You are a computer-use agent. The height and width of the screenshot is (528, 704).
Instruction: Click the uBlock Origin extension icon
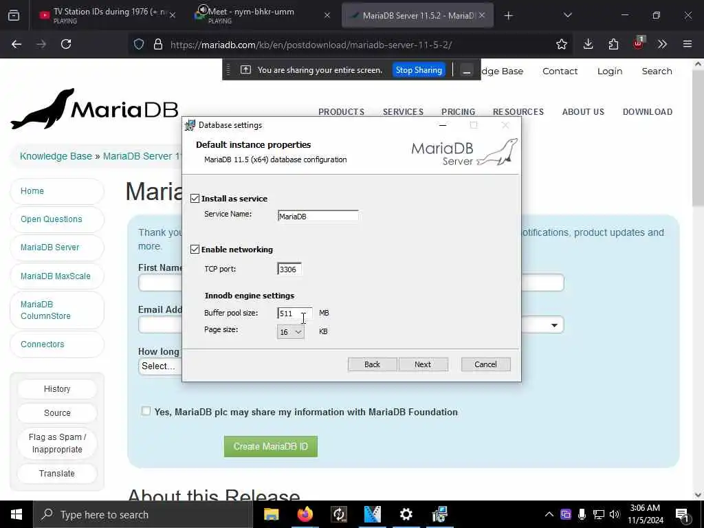point(638,43)
